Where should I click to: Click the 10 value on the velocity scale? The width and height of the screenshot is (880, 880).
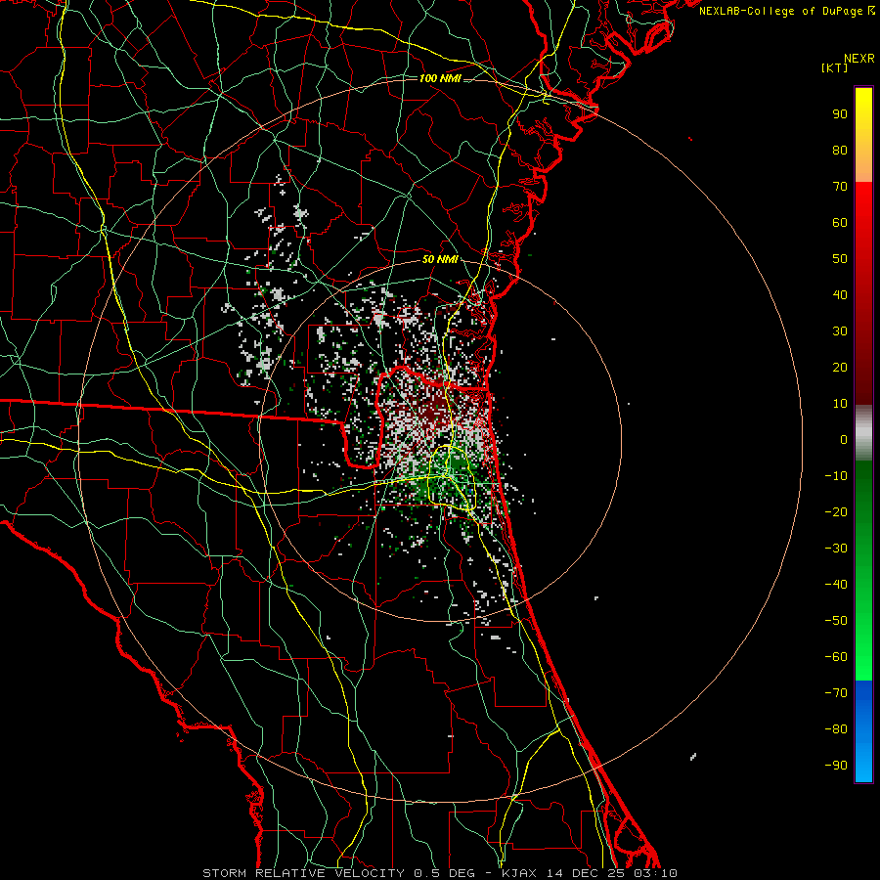[840, 404]
